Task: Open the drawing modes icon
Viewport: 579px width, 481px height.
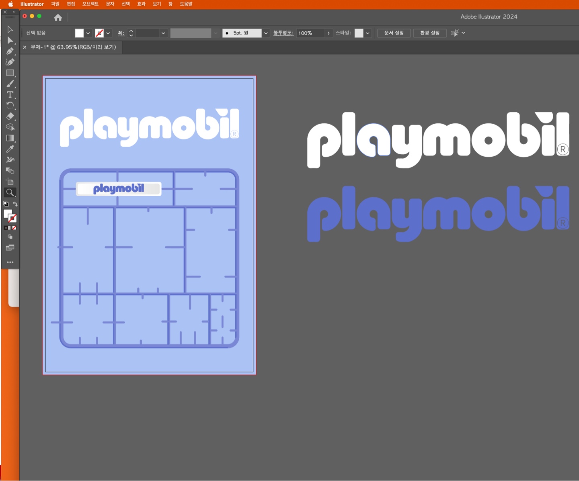Action: (x=10, y=237)
